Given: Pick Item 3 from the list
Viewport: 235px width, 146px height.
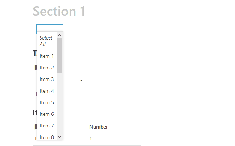Looking at the screenshot, I should [47, 79].
